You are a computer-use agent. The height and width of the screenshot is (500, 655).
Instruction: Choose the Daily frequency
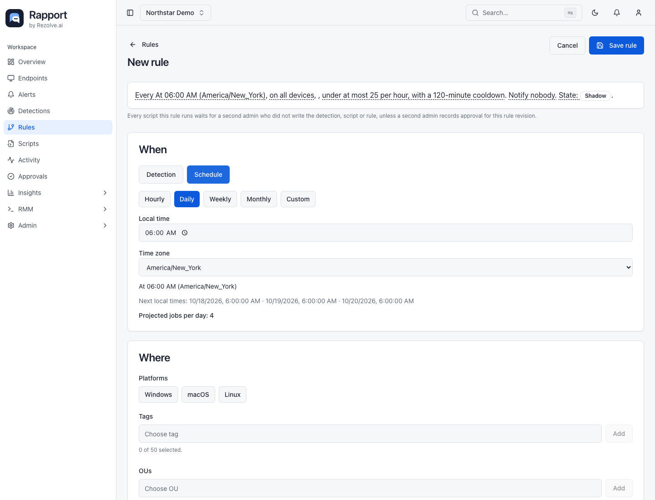187,199
